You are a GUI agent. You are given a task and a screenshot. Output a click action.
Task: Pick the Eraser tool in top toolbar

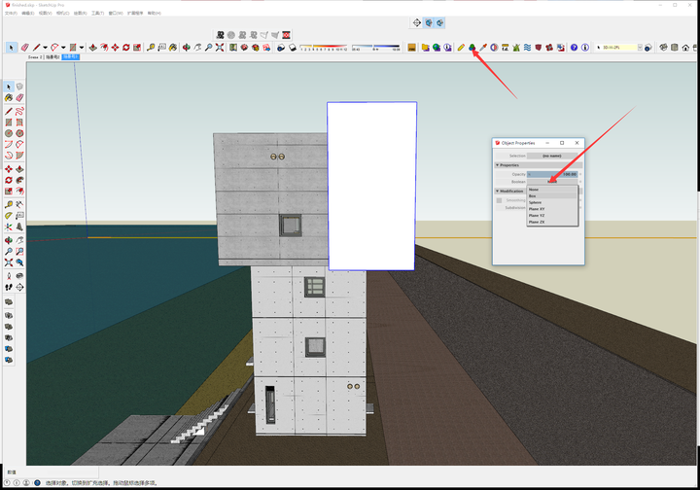click(x=23, y=47)
